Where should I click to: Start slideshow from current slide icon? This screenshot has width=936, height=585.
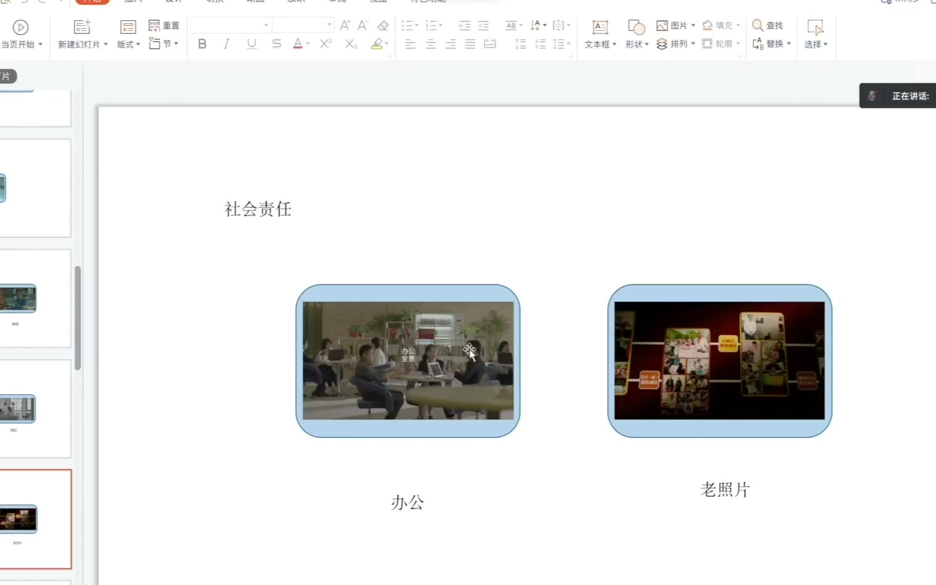20,27
